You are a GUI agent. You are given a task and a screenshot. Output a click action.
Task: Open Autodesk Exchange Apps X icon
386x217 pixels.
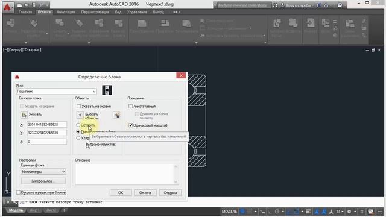(x=319, y=5)
